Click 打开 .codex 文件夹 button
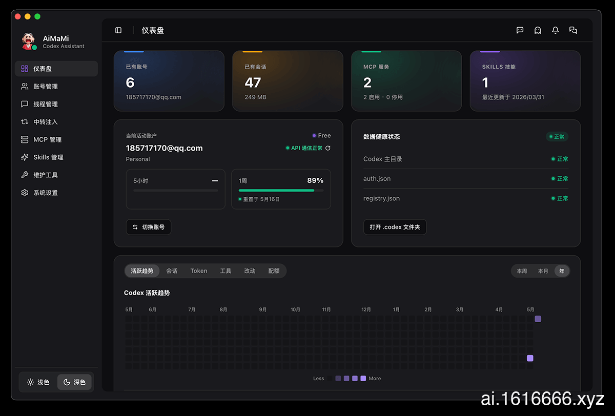 [395, 227]
